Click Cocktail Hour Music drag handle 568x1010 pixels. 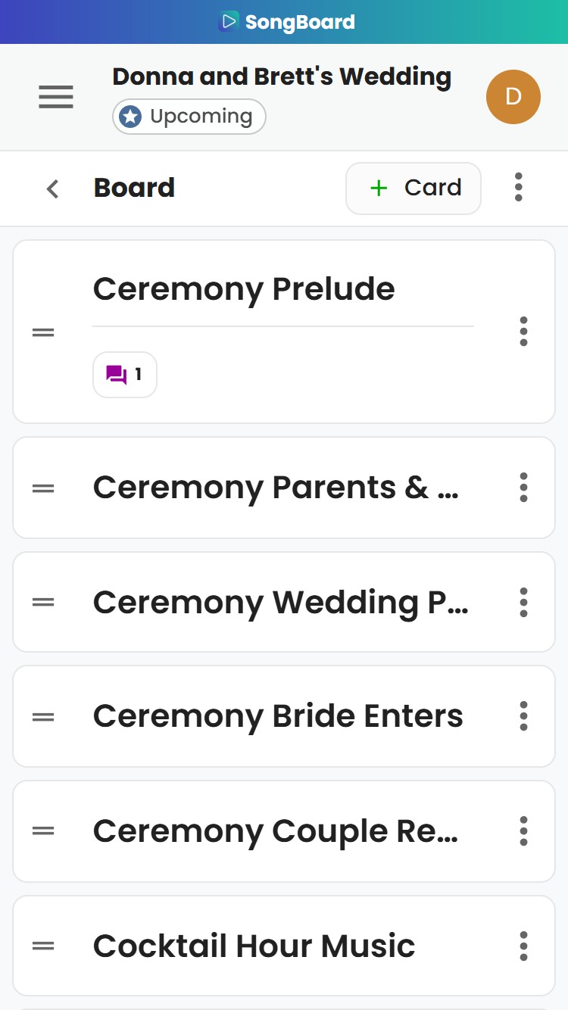point(43,946)
